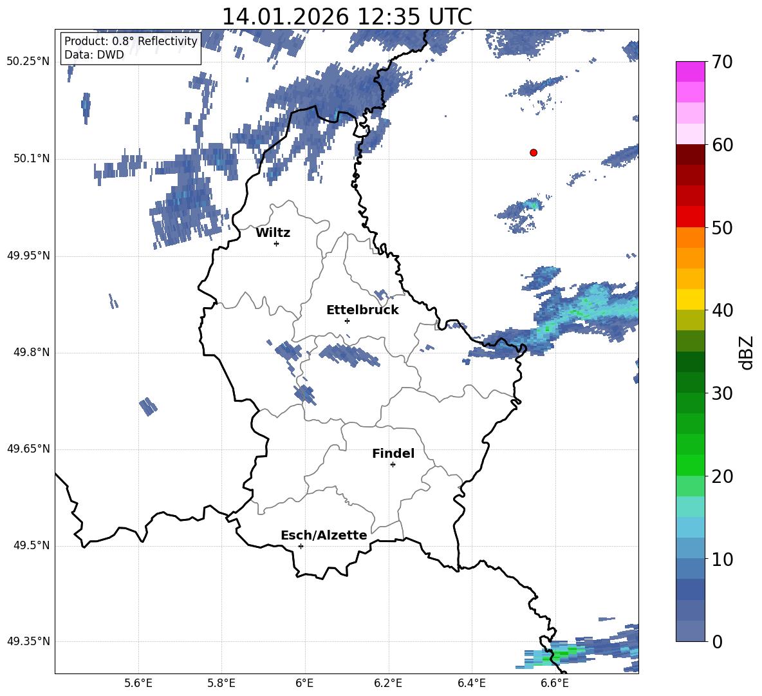Click the latitude label 50.25°N
Viewport: 762px width, 696px height.
point(28,62)
